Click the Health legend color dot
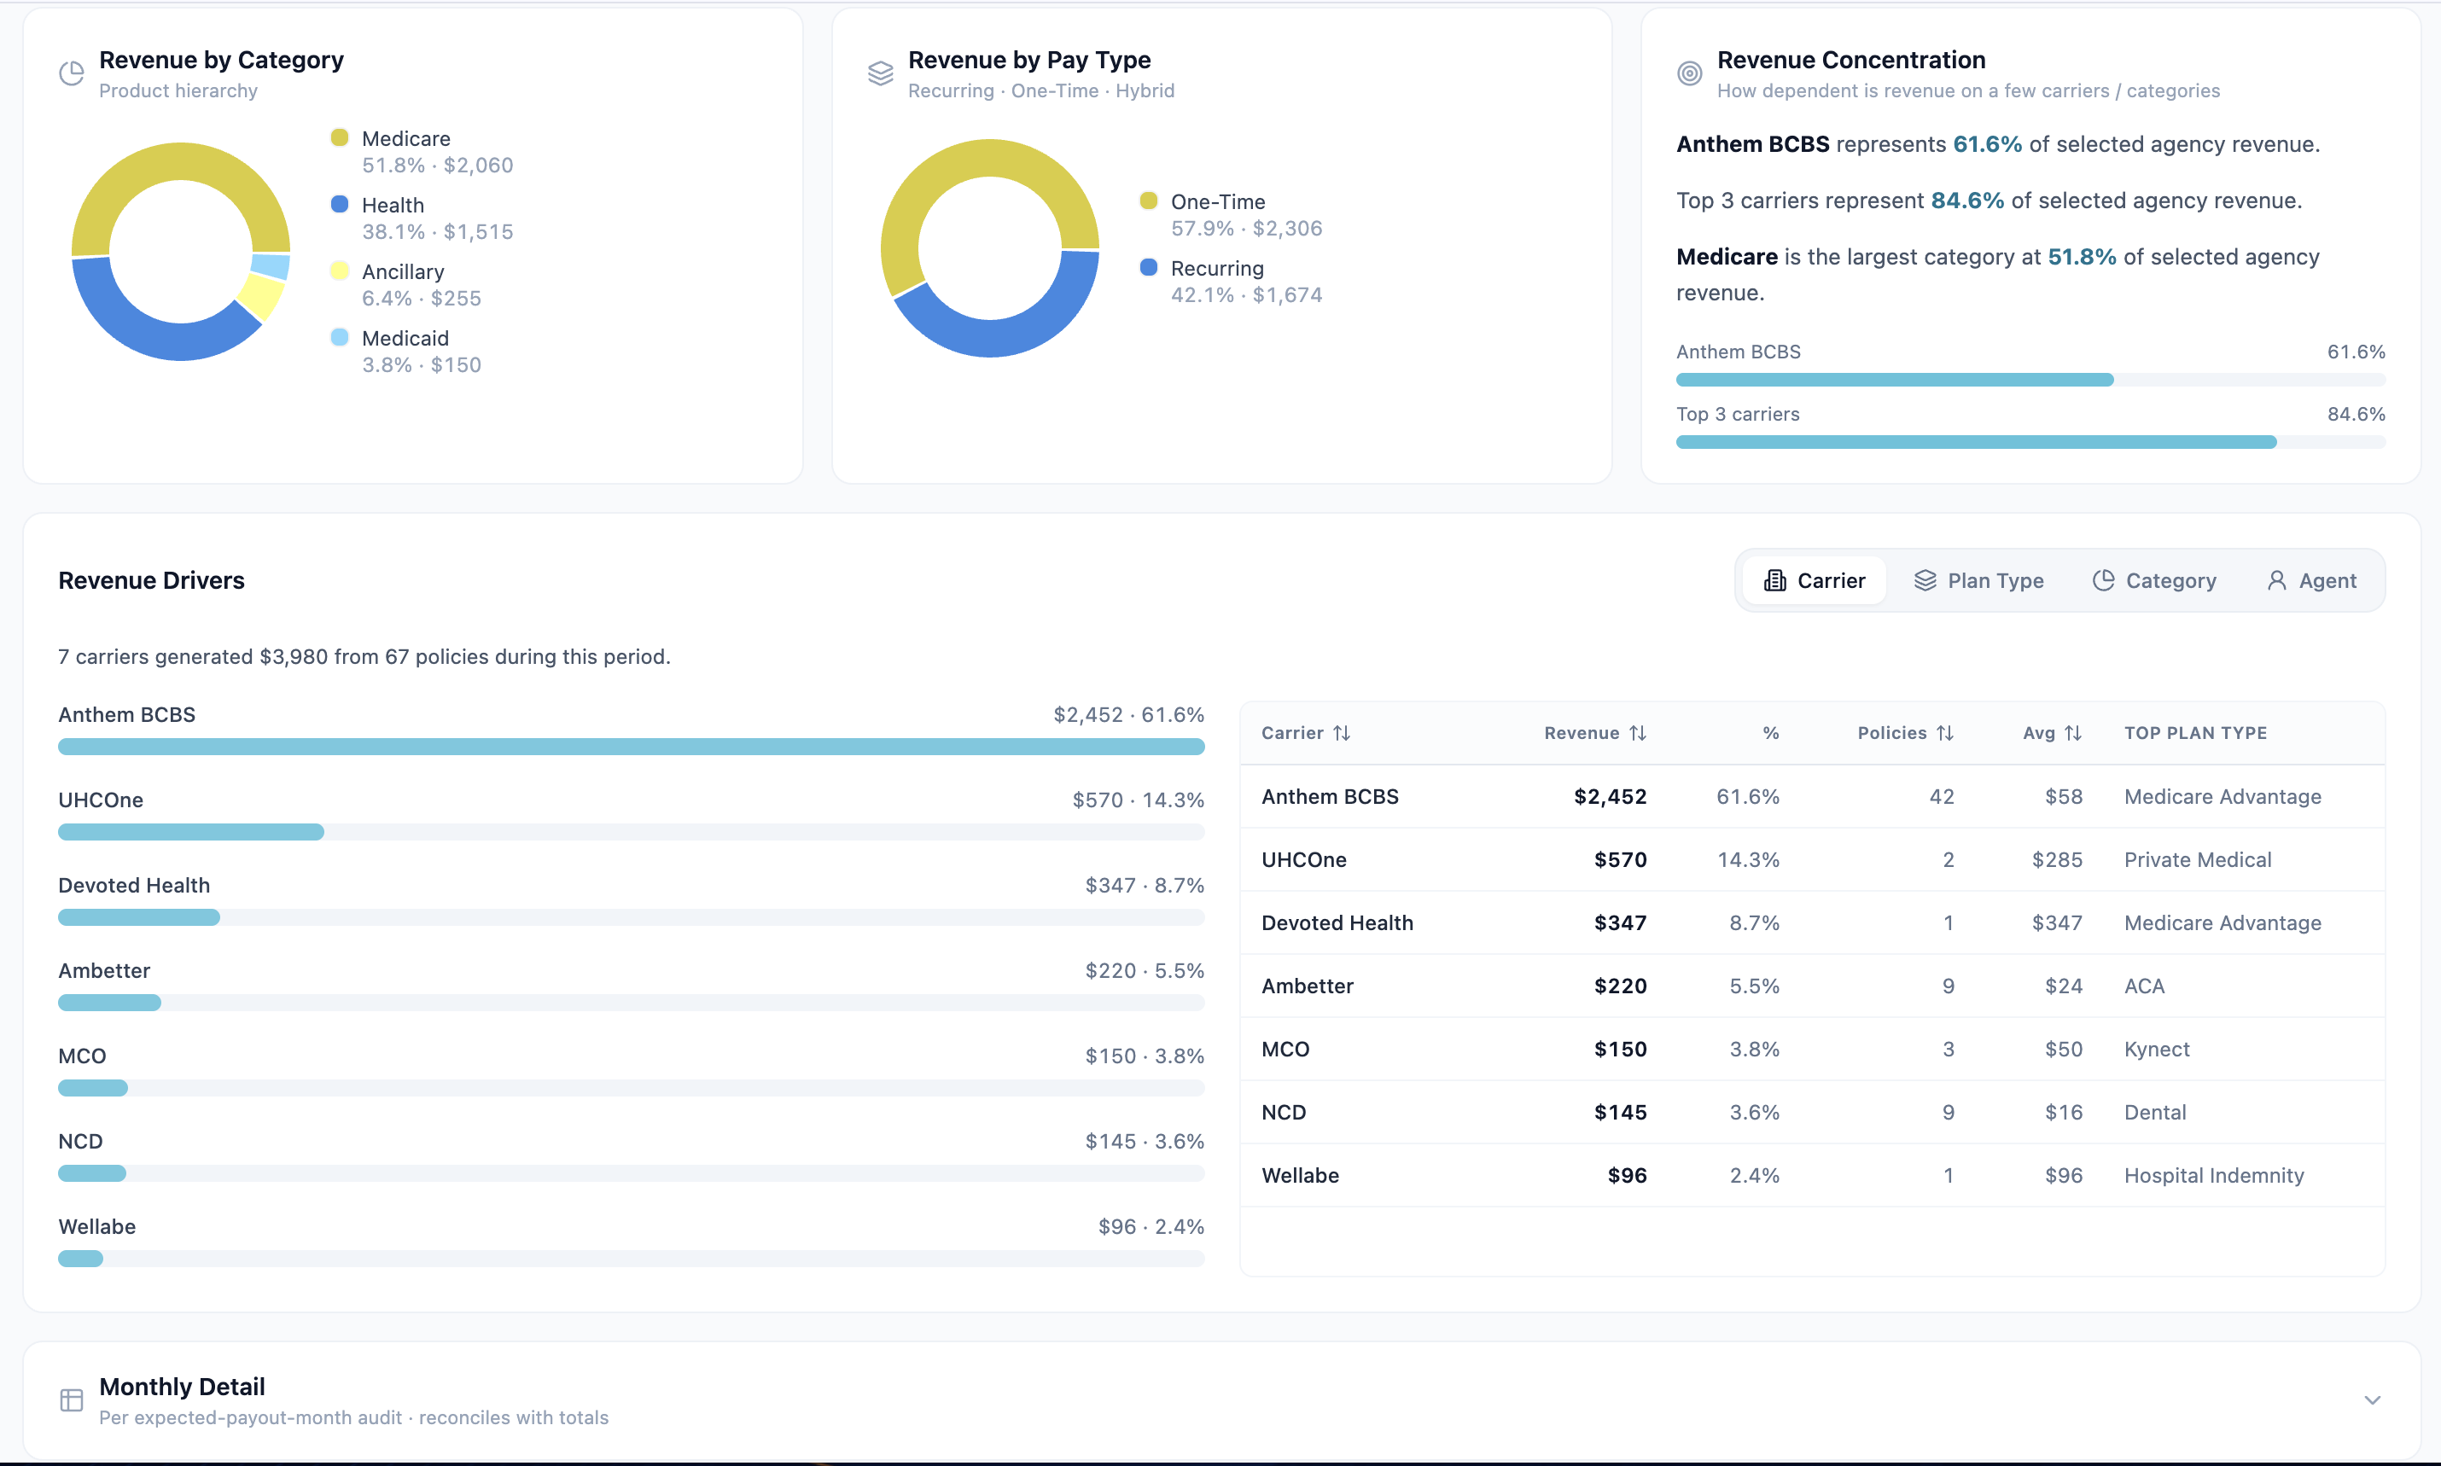 tap(339, 203)
